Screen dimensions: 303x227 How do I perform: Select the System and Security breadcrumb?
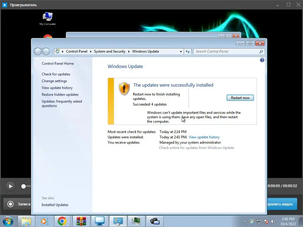(x=109, y=51)
